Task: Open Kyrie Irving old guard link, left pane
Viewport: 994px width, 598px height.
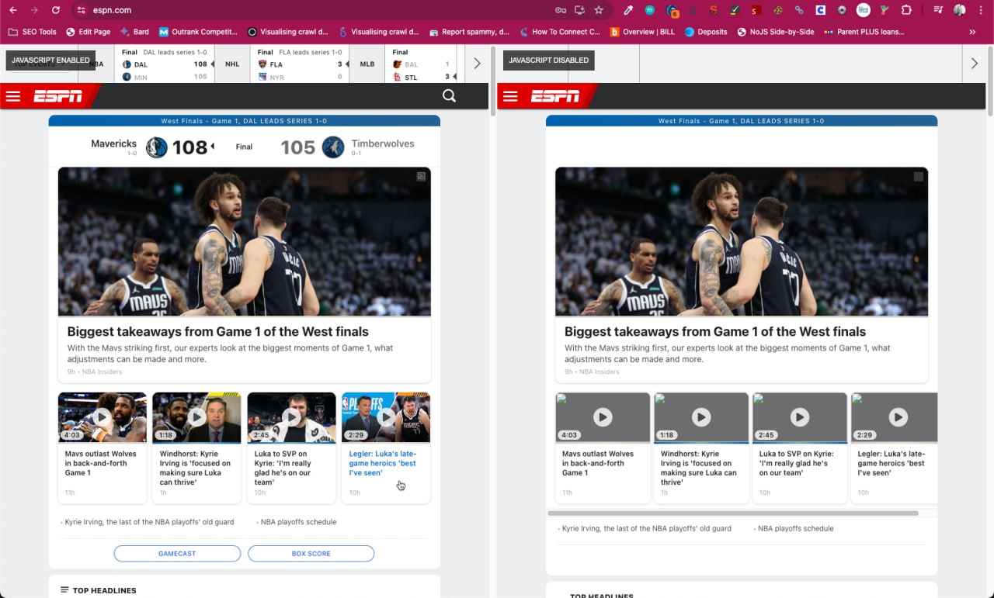Action: point(149,522)
